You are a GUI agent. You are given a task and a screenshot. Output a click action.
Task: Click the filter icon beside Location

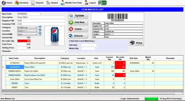click(40, 31)
